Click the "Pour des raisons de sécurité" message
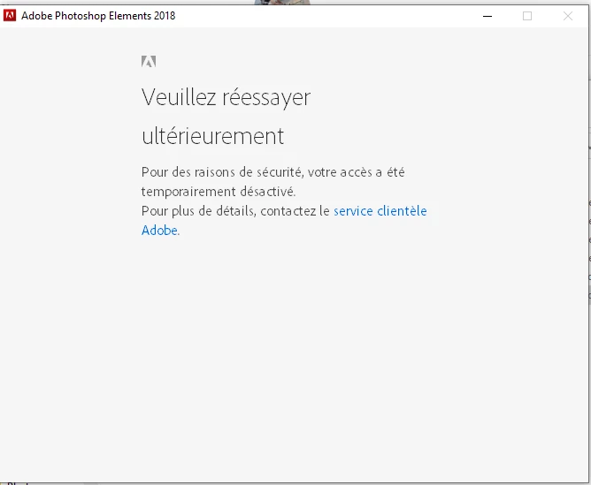 (x=272, y=182)
